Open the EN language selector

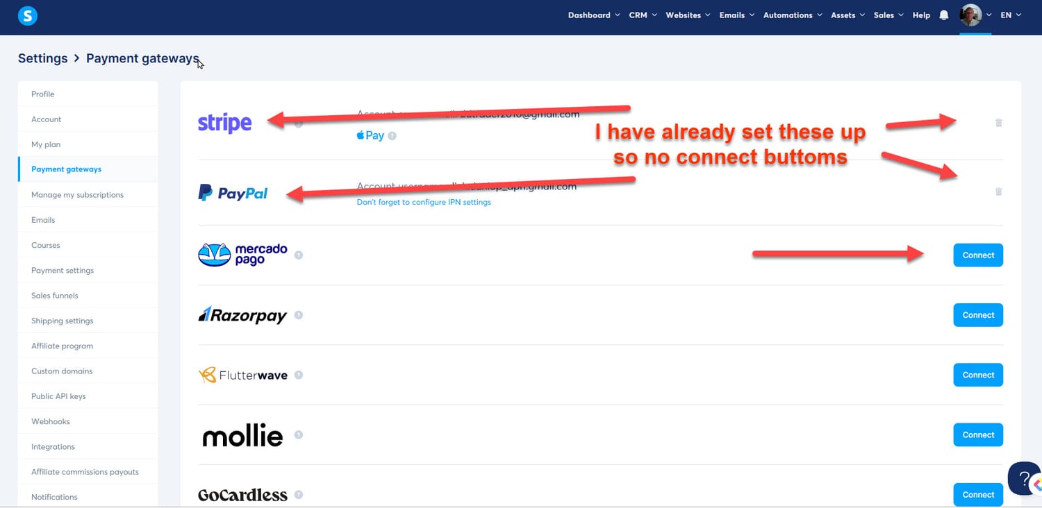pos(1011,15)
